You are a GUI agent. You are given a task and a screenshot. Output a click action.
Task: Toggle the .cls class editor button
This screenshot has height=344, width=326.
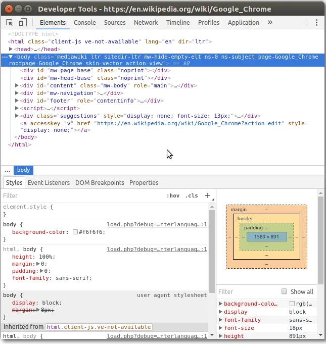(192, 195)
